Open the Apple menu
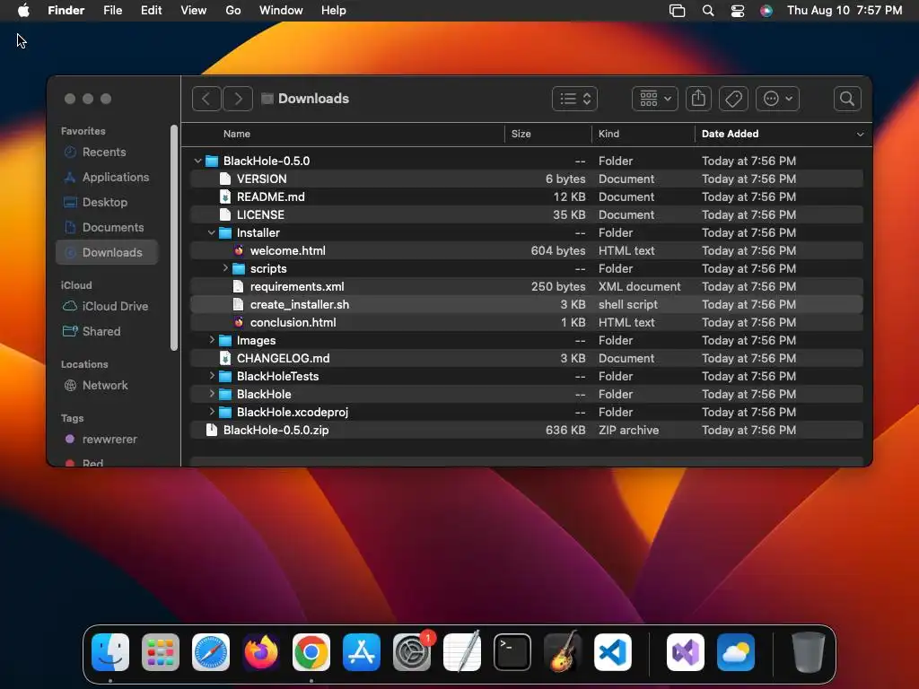The height and width of the screenshot is (689, 919). coord(23,11)
